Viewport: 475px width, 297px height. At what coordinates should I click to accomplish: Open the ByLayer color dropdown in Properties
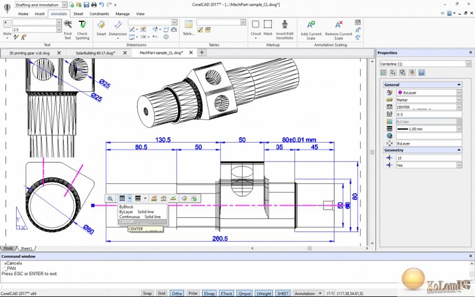(459, 93)
